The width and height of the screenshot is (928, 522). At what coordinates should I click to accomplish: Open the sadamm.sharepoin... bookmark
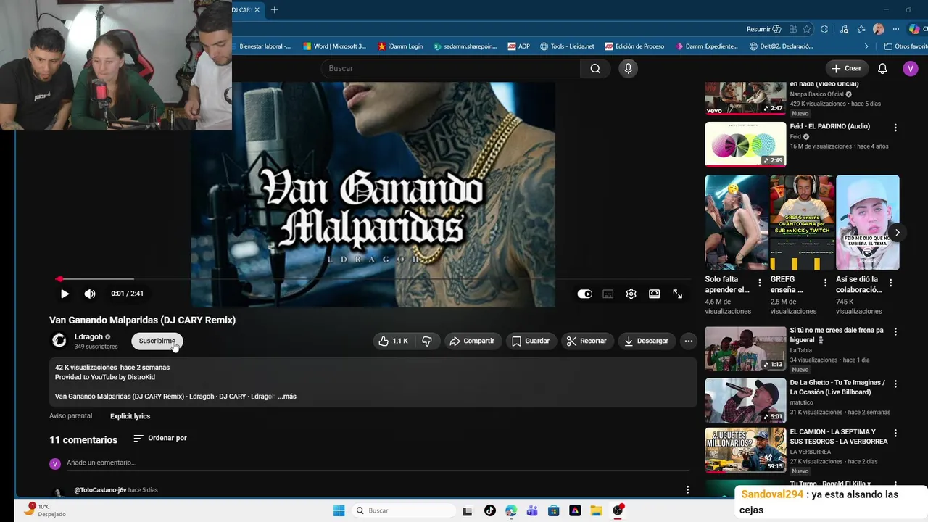point(465,46)
